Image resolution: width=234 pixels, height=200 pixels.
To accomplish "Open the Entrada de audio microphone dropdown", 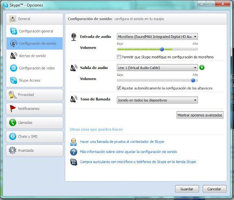I will tap(157, 37).
